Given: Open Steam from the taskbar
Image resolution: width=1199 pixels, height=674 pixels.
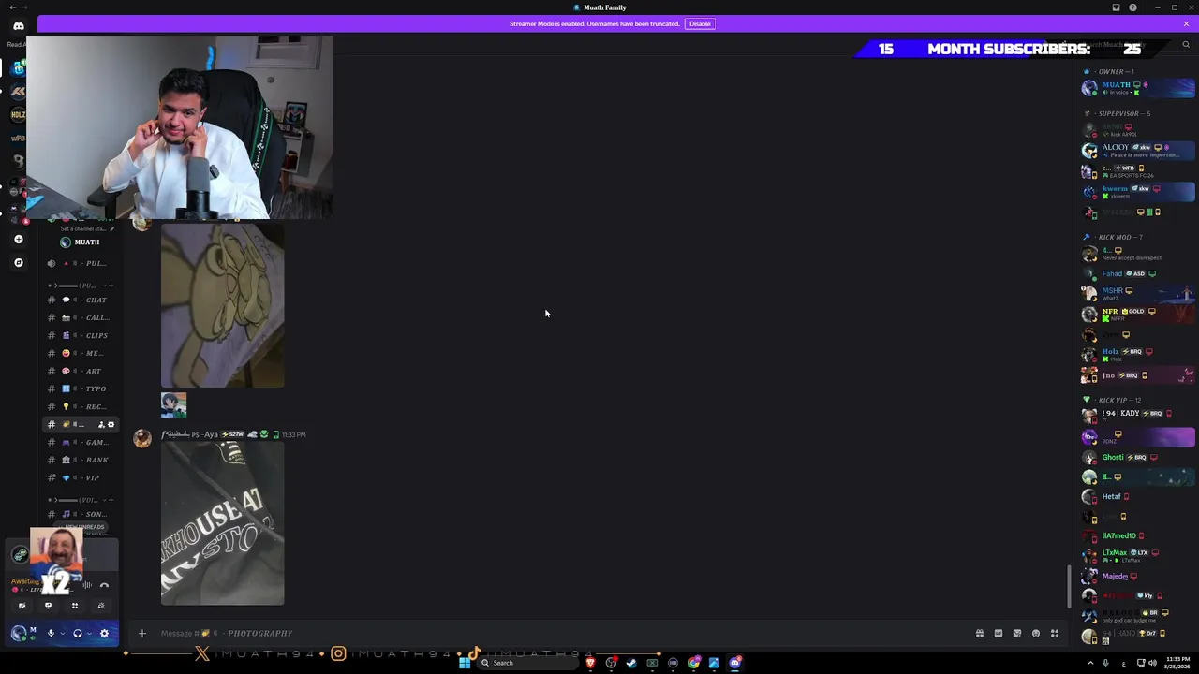Looking at the screenshot, I should coord(631,663).
